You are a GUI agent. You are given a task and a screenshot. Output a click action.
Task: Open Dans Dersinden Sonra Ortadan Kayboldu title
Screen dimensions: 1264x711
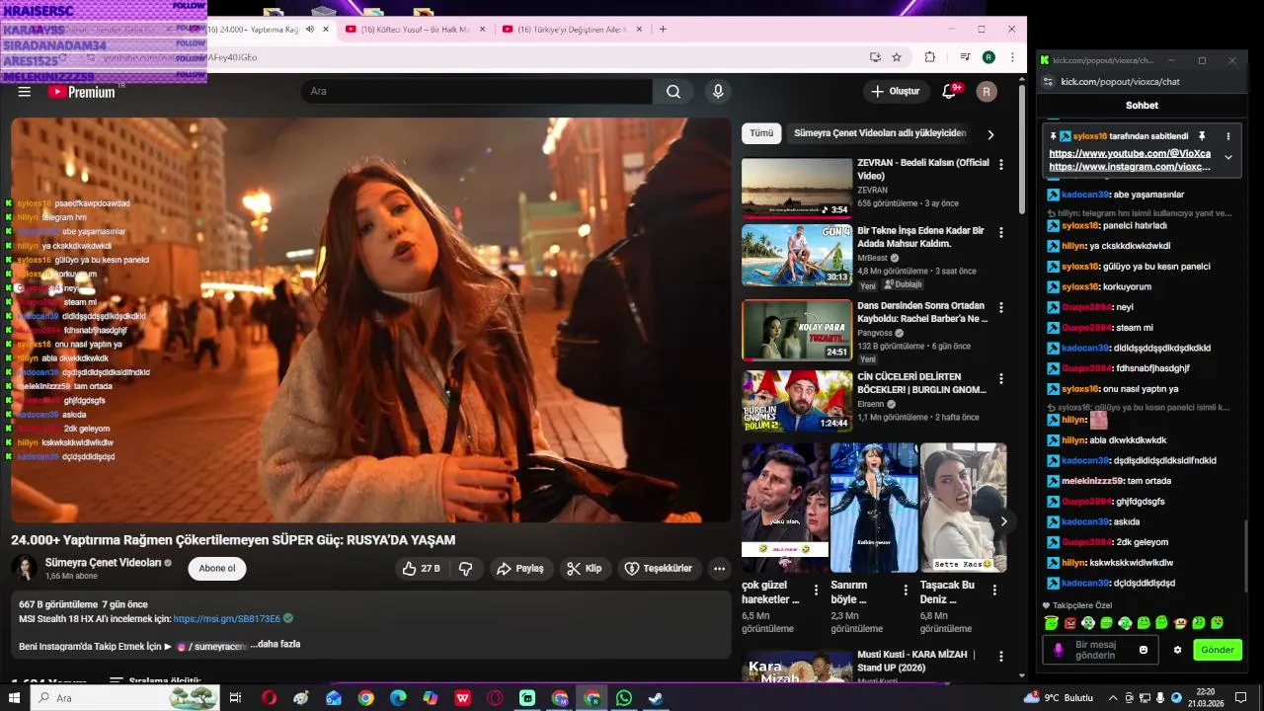pyautogui.click(x=922, y=313)
